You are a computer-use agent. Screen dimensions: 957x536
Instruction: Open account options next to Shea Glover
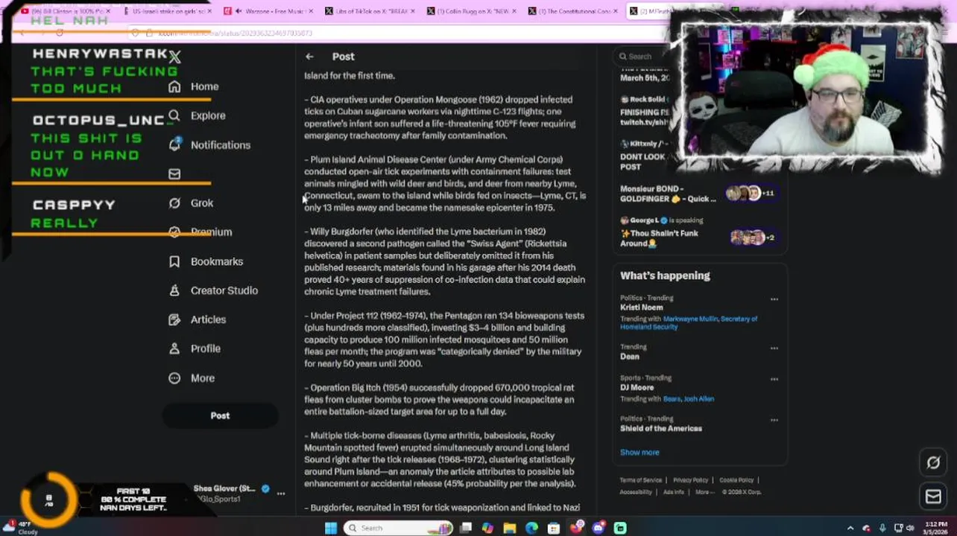(281, 493)
